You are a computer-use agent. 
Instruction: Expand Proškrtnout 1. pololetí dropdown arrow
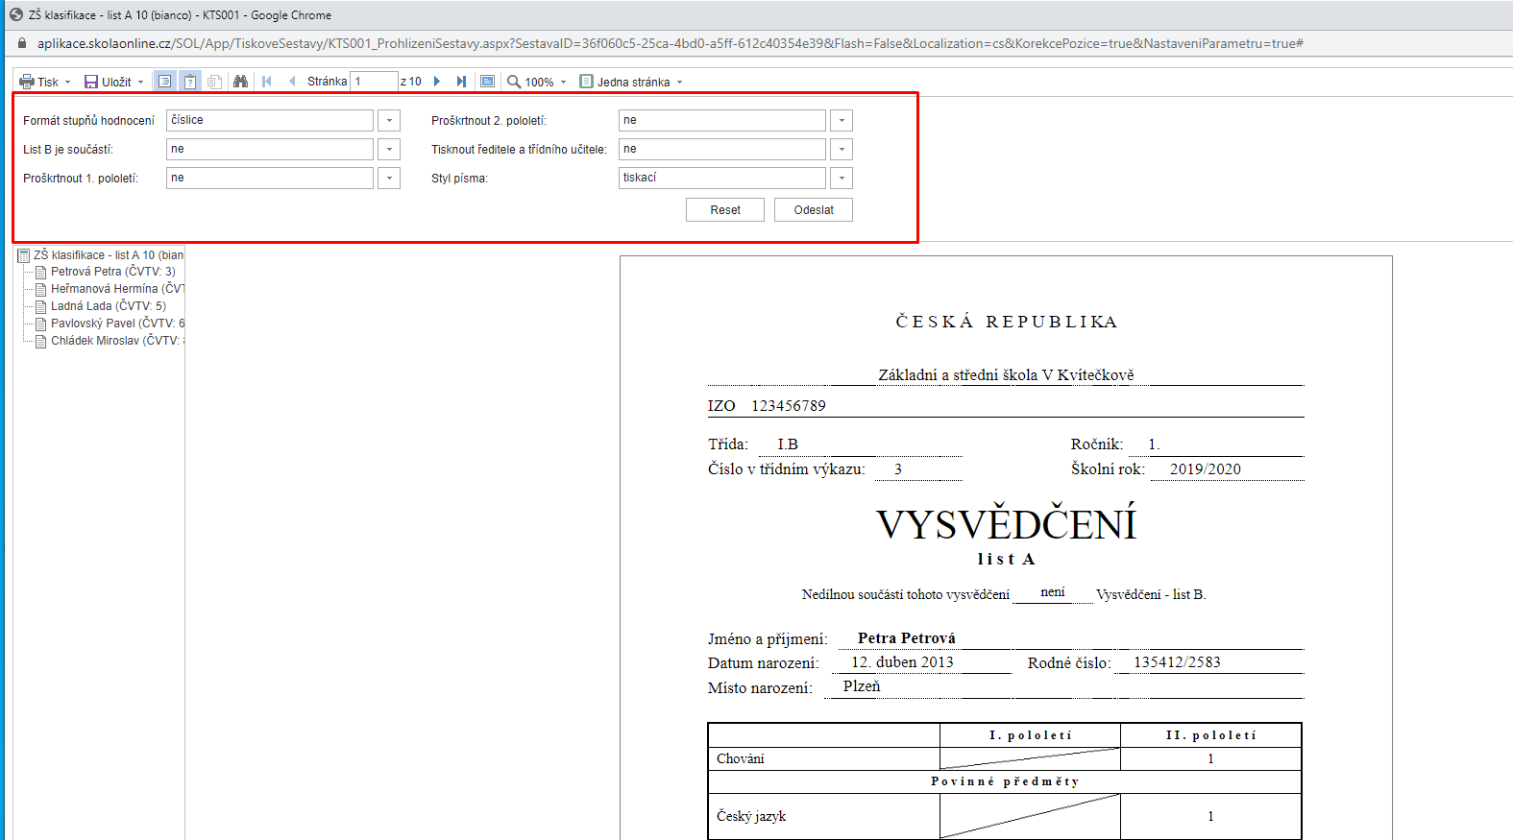click(389, 178)
